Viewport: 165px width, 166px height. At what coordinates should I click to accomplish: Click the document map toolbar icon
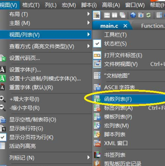tap(159, 15)
